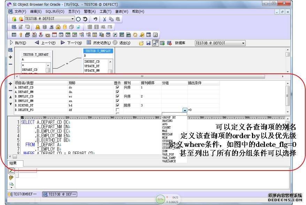Open the 分组 dropdown arrow in DELETE_FG row
Viewport: 306px width, 205px height.
[x=184, y=110]
